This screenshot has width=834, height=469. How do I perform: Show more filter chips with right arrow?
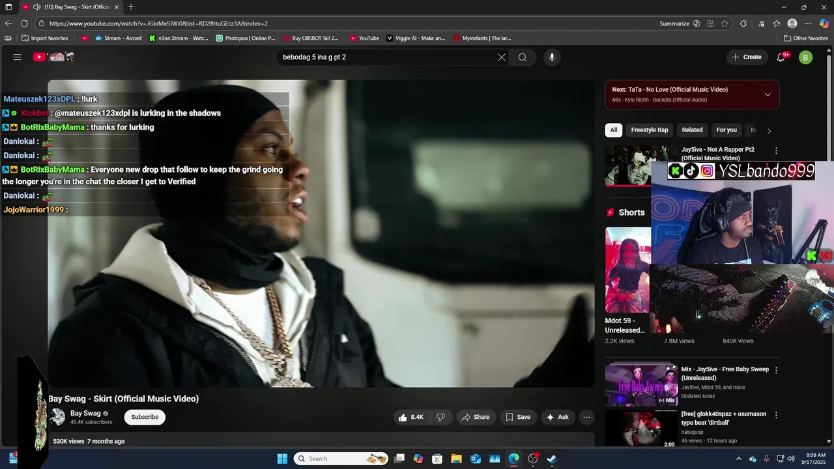click(769, 131)
